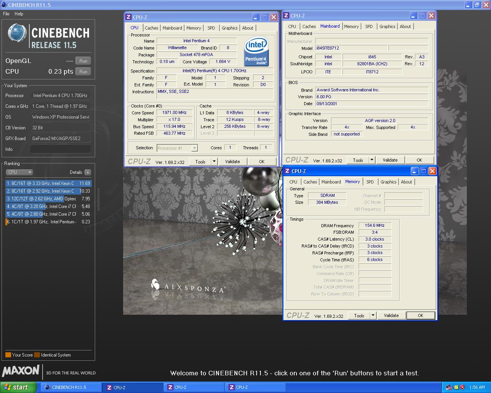
Task: Click OK in CPU-Z CPU window
Action: (x=262, y=162)
